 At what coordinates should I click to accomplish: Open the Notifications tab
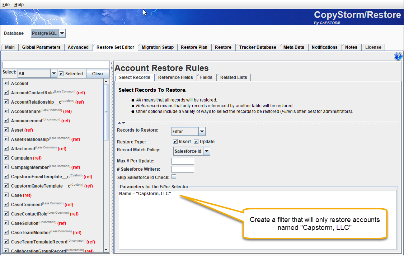[325, 47]
